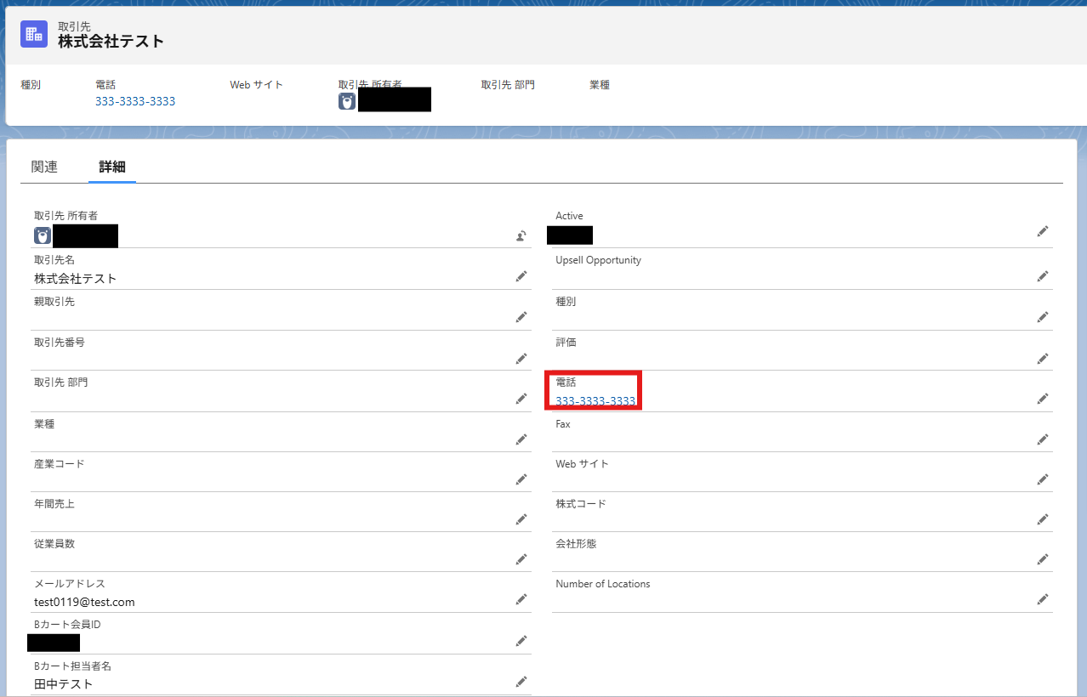This screenshot has height=697, width=1087.
Task: Click the pencil icon for 業種 field
Action: point(521,439)
